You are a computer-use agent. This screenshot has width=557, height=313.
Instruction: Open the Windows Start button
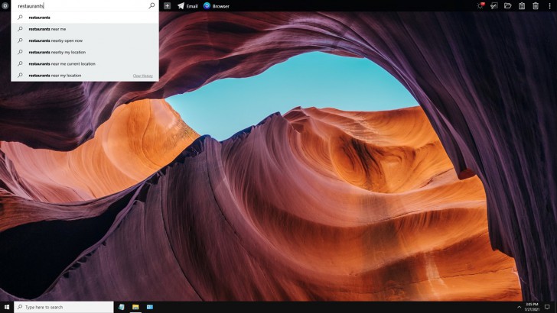[x=6, y=307]
